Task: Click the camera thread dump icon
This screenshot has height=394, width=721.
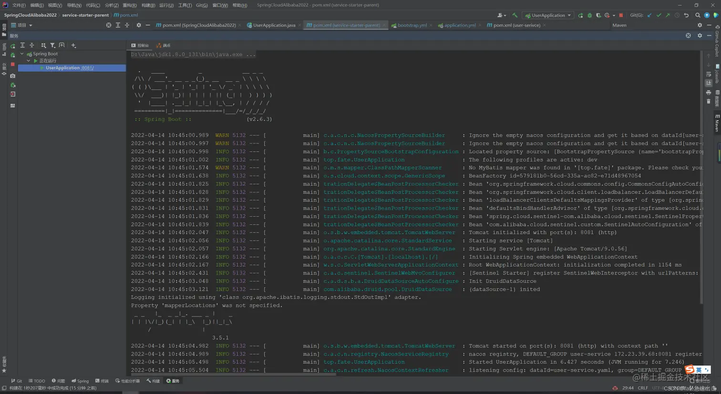Action: [13, 76]
